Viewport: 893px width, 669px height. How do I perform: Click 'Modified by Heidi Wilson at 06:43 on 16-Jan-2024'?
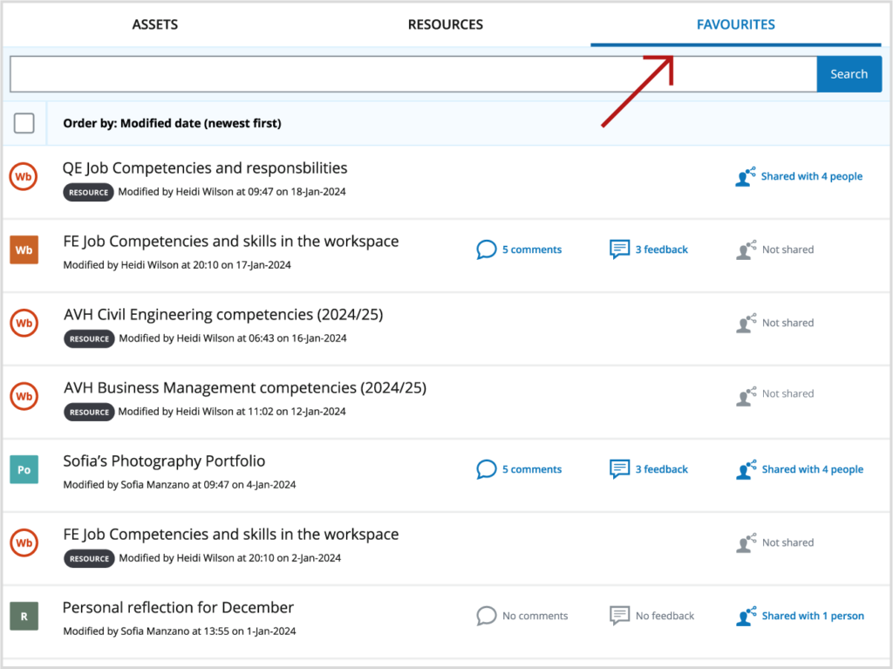pyautogui.click(x=233, y=338)
